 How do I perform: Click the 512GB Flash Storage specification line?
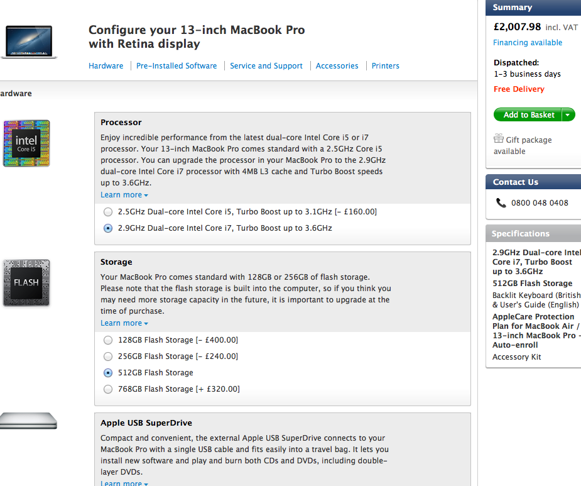pos(532,284)
